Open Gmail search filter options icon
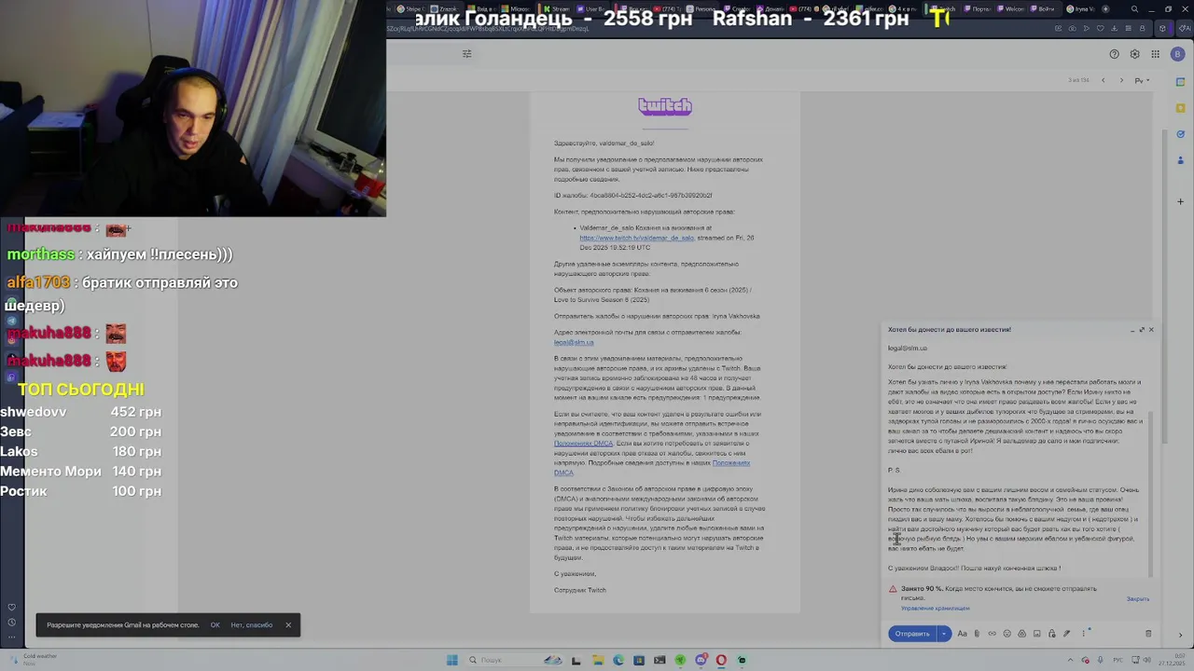The width and height of the screenshot is (1194, 671). (466, 54)
